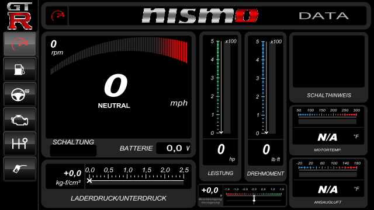Image resolution: width=374 pixels, height=210 pixels.
Task: Click the BATTERIE voltage readout
Action: click(174, 148)
